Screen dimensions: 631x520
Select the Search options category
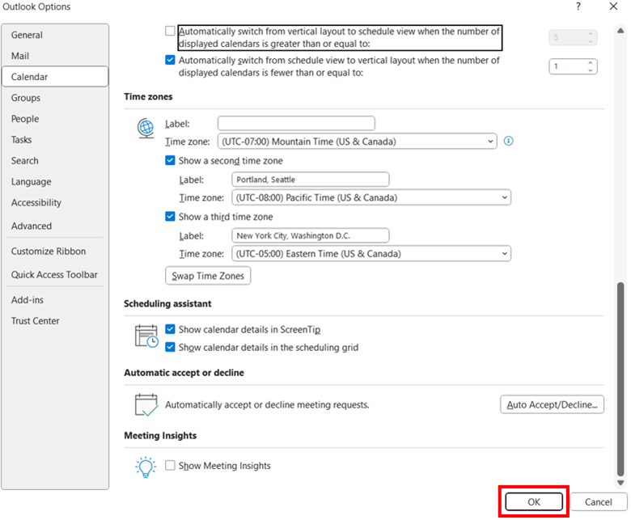click(x=55, y=160)
